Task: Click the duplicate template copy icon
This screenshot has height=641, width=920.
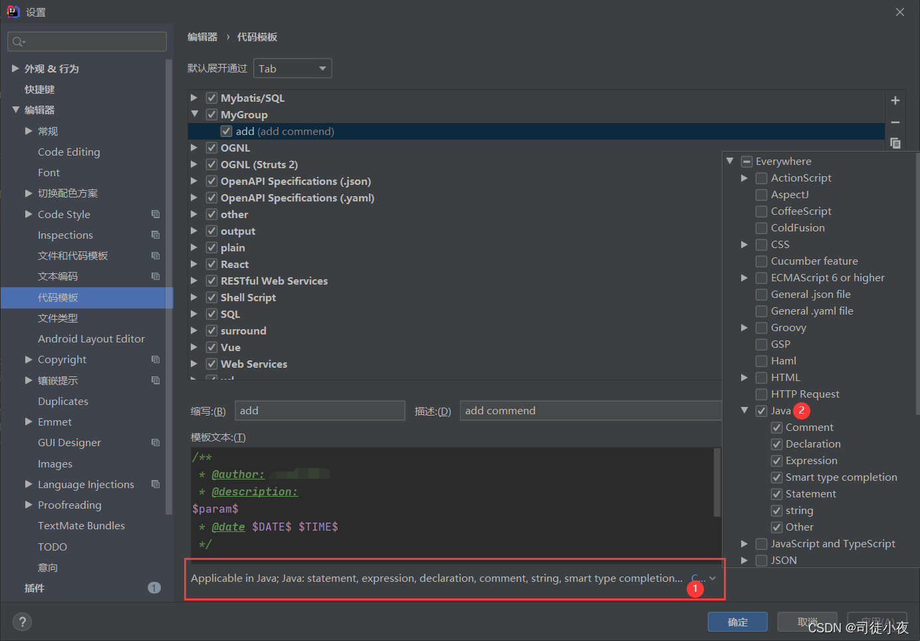Action: point(895,143)
